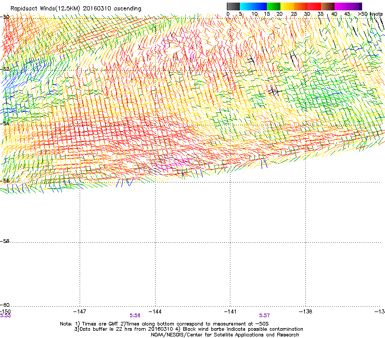Click the title 'Rapidscat Winds(12.5KM) 20160310 ascending'

[x=76, y=9]
